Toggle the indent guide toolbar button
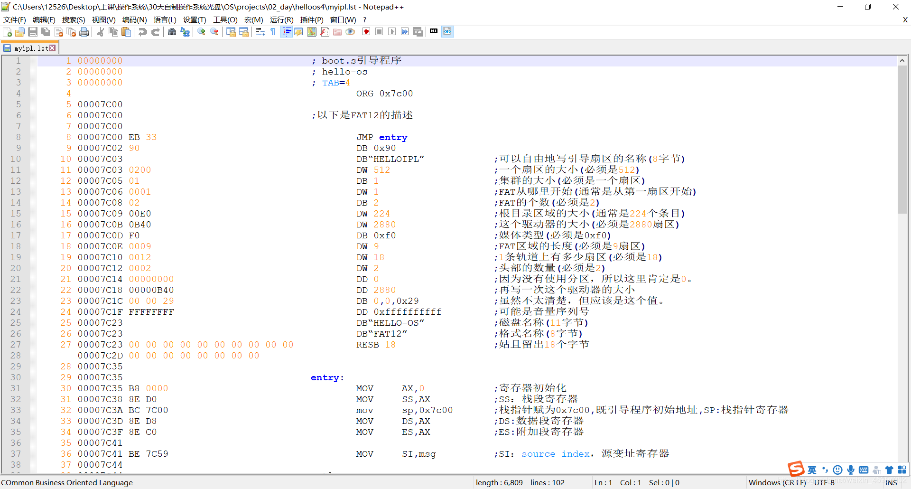Image resolution: width=911 pixels, height=489 pixels. [286, 32]
